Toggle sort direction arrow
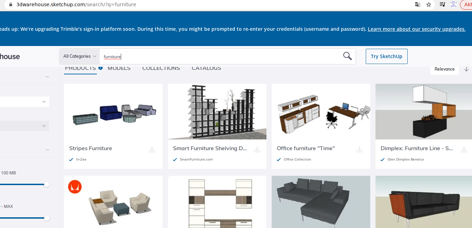Image resolution: width=472 pixels, height=228 pixels. click(x=466, y=69)
